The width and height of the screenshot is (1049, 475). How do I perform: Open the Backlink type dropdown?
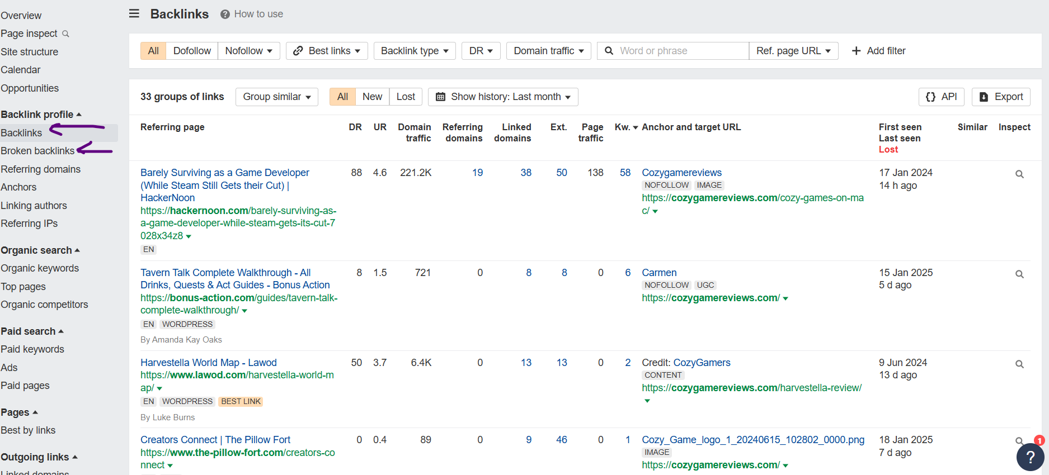[x=415, y=51]
